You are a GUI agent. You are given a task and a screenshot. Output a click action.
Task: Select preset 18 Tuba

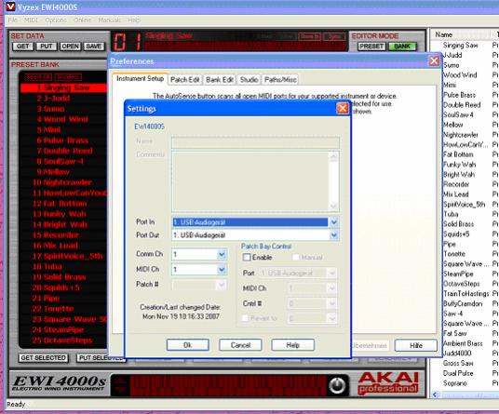point(63,266)
